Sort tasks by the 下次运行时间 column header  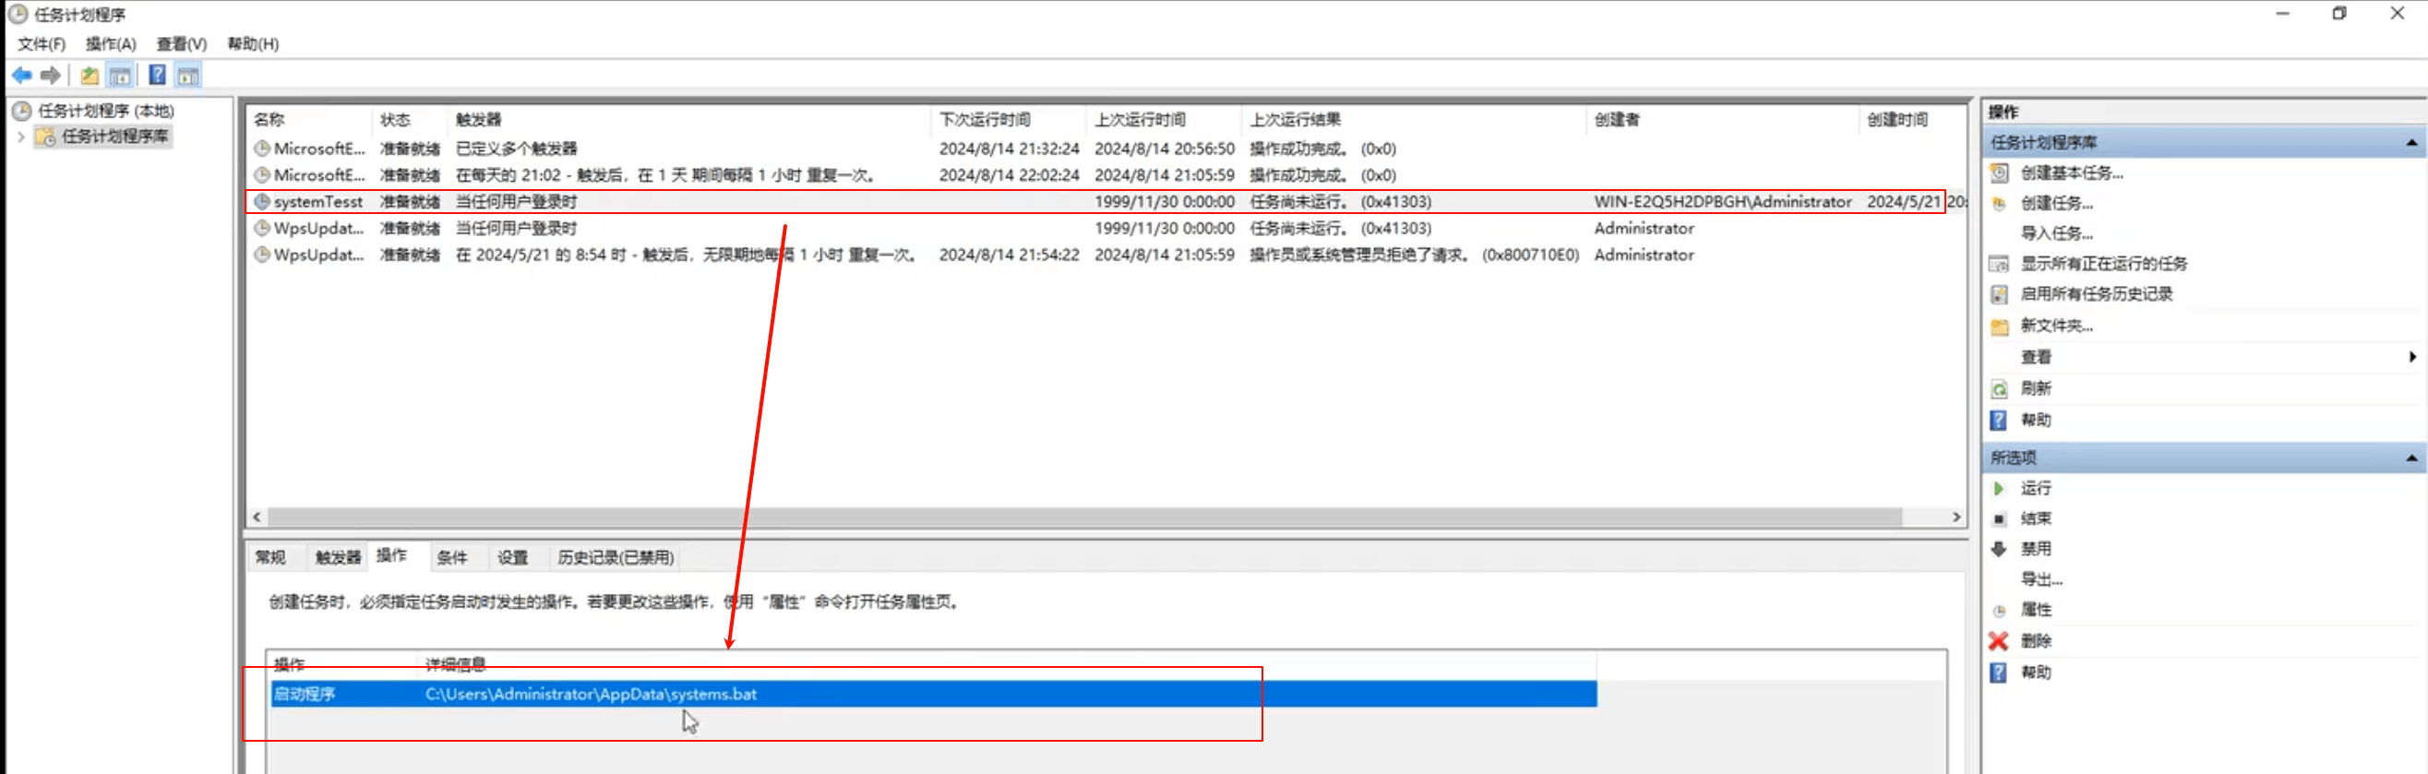1010,120
